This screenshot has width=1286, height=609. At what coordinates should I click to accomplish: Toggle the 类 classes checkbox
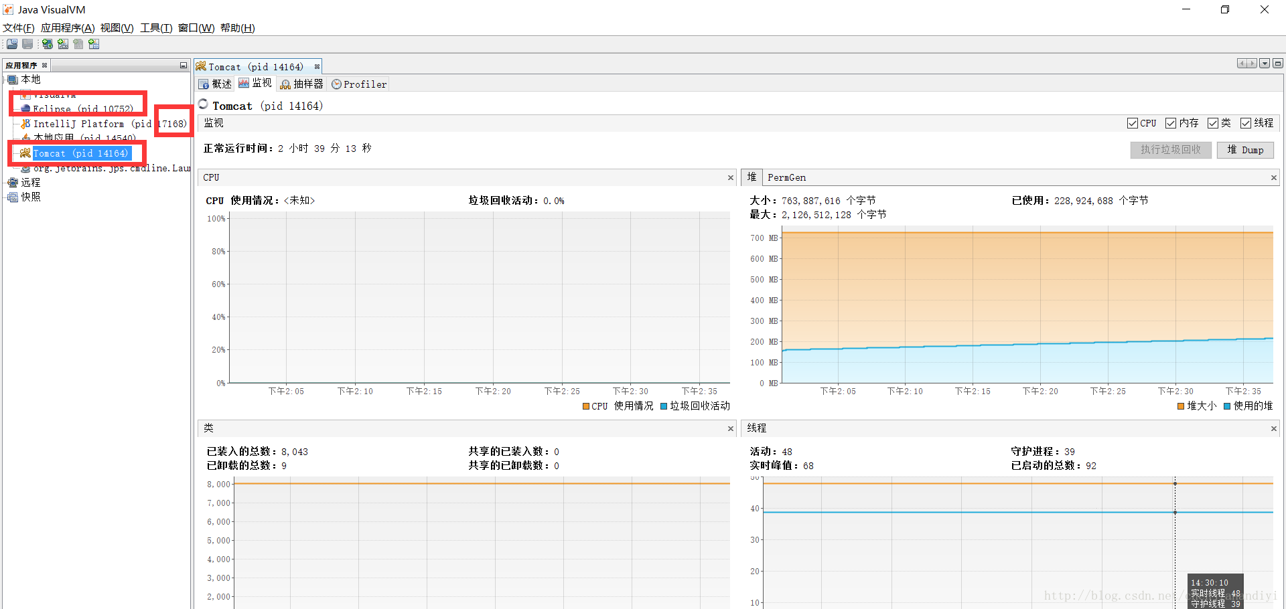[x=1213, y=123]
